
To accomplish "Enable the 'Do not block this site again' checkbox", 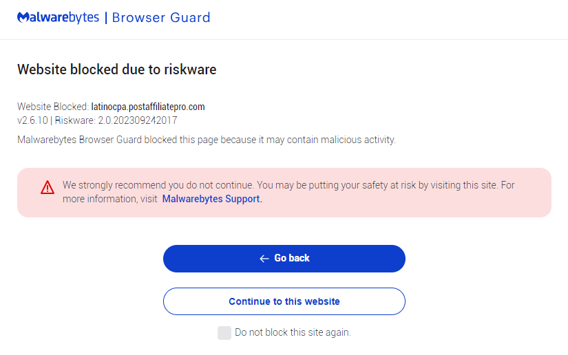I will [x=224, y=333].
